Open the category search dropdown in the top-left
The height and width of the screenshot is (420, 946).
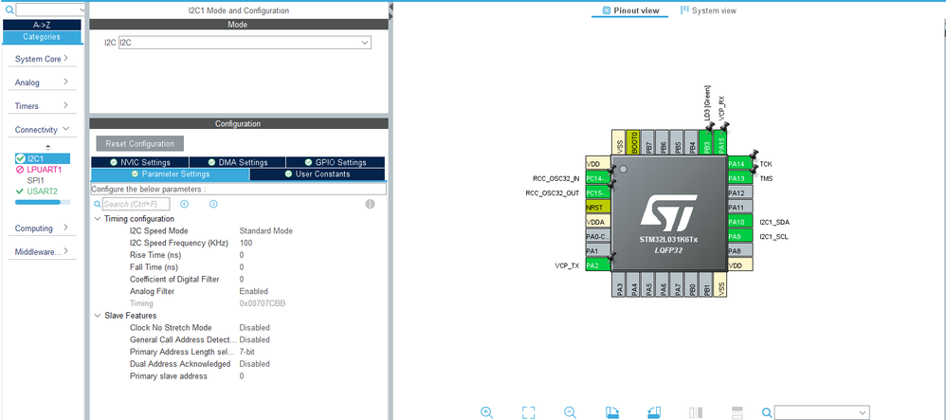click(x=82, y=9)
